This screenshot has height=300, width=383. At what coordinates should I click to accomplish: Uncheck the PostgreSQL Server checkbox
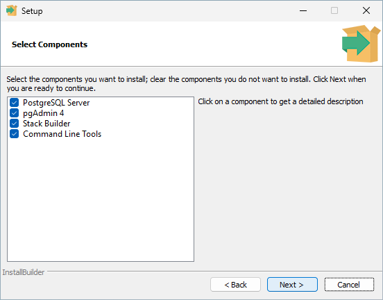(x=14, y=103)
